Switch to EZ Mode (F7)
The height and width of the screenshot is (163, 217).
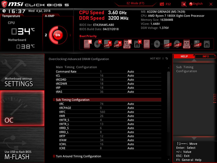point(135,3)
